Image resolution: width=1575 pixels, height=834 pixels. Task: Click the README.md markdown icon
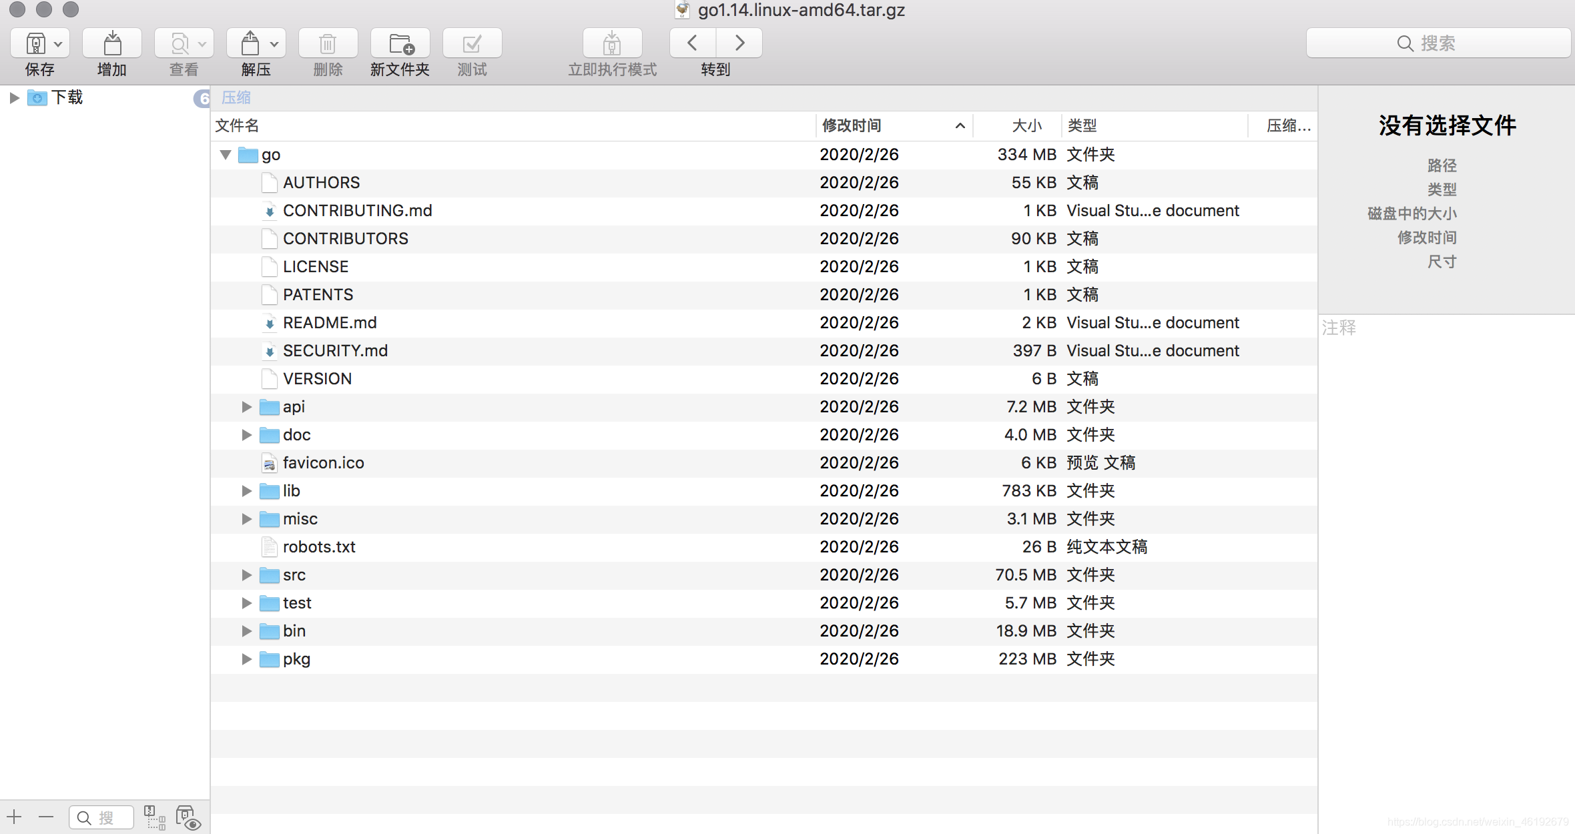(x=270, y=323)
